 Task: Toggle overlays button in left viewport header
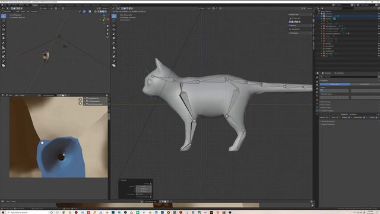[90, 11]
